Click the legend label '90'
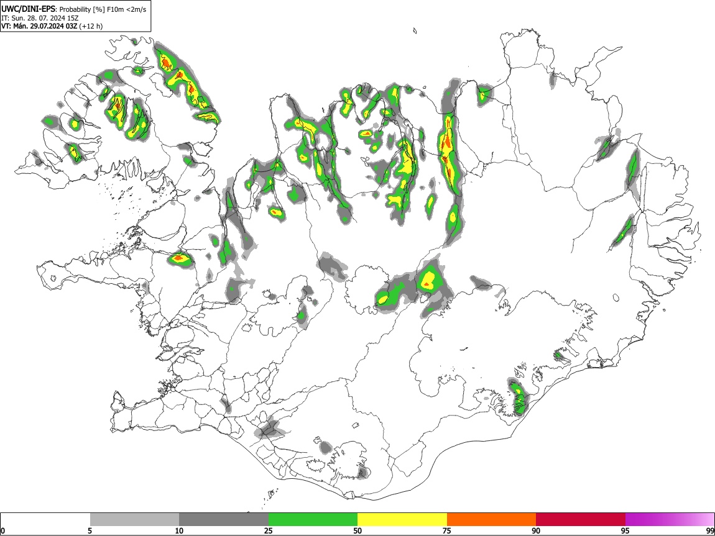This screenshot has width=715, height=536. pos(536,530)
